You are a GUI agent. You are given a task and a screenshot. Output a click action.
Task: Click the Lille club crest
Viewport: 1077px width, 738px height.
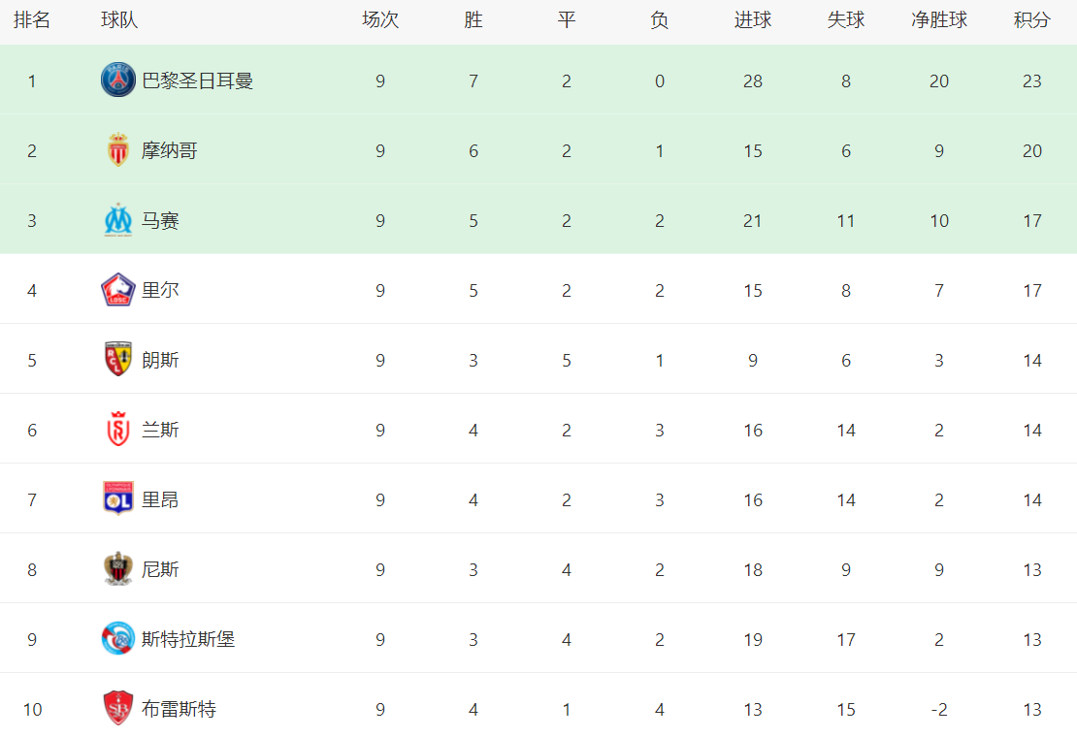click(118, 290)
